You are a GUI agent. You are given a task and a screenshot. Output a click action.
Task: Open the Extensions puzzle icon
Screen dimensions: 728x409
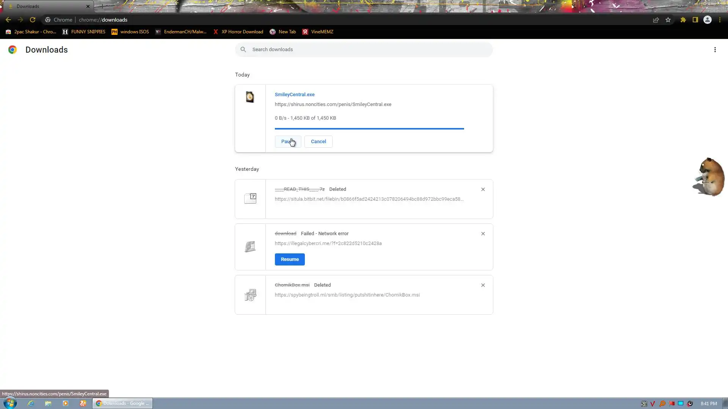tap(683, 20)
